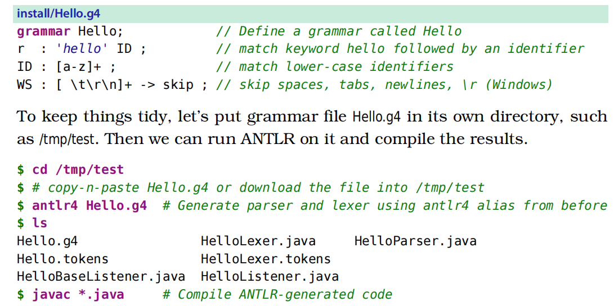Click the '$ ls' command
This screenshot has width=614, height=306.
point(32,223)
